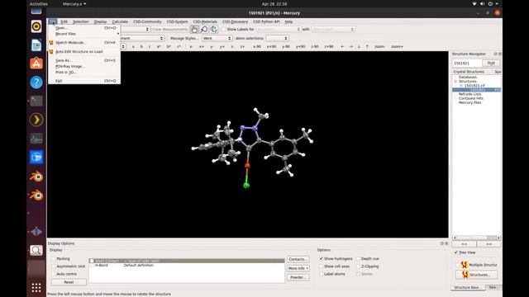Click the volume icon in the top bar
The image size is (529, 297).
pos(482,3)
